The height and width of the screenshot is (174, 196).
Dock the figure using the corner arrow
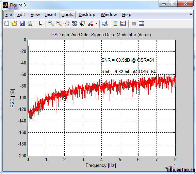pos(190,15)
